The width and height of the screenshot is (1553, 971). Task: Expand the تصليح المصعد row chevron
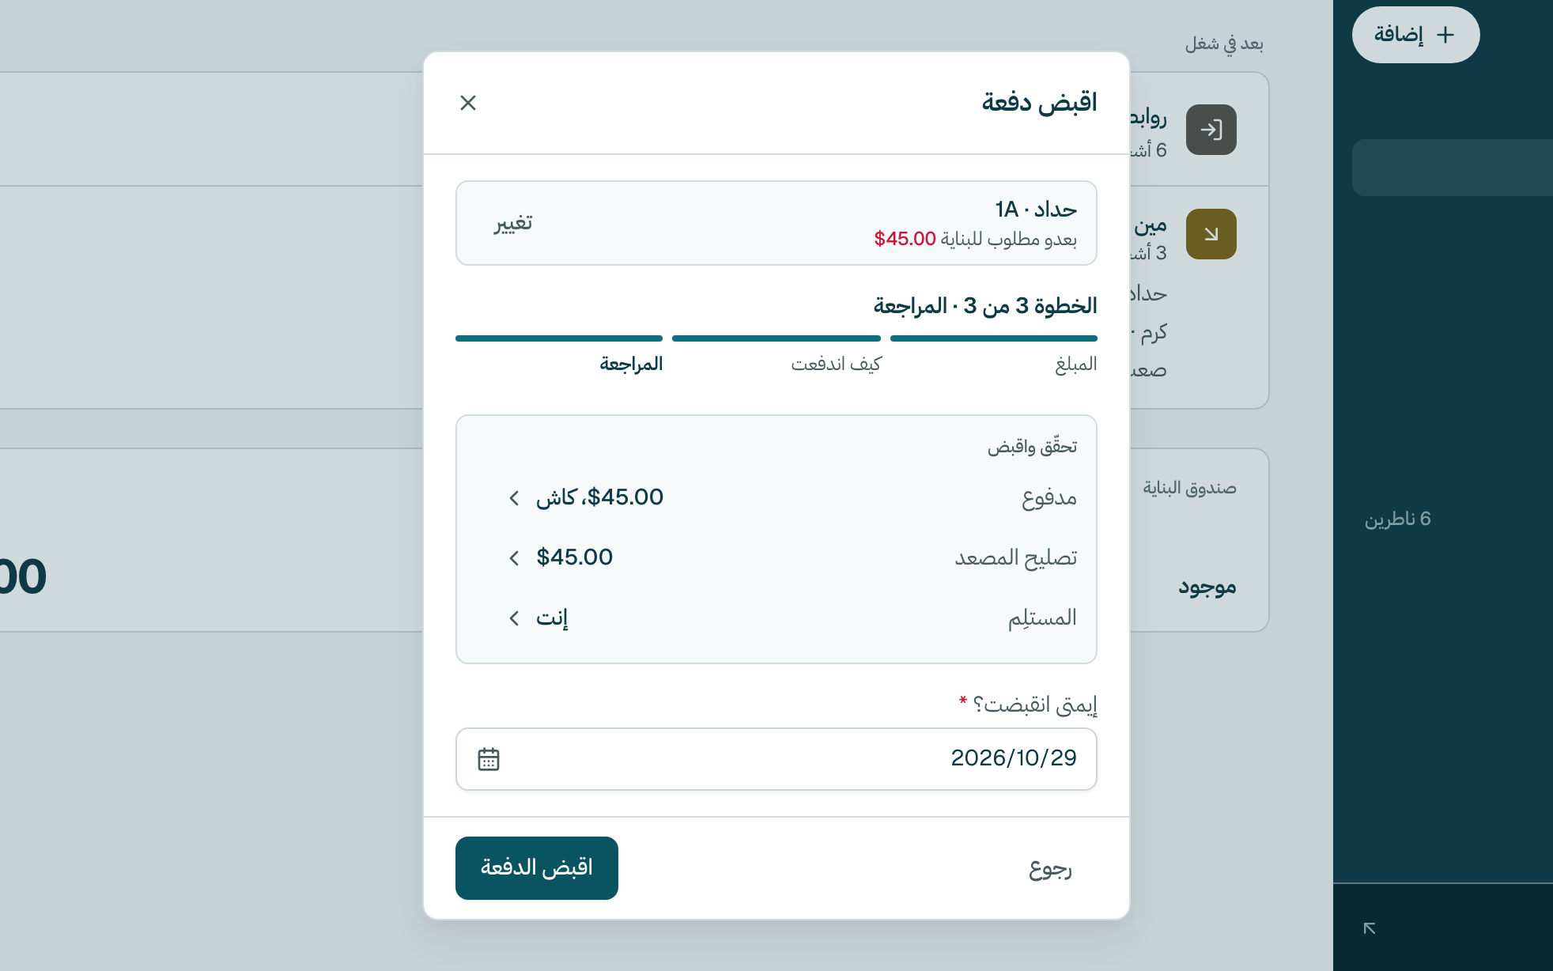(x=515, y=557)
